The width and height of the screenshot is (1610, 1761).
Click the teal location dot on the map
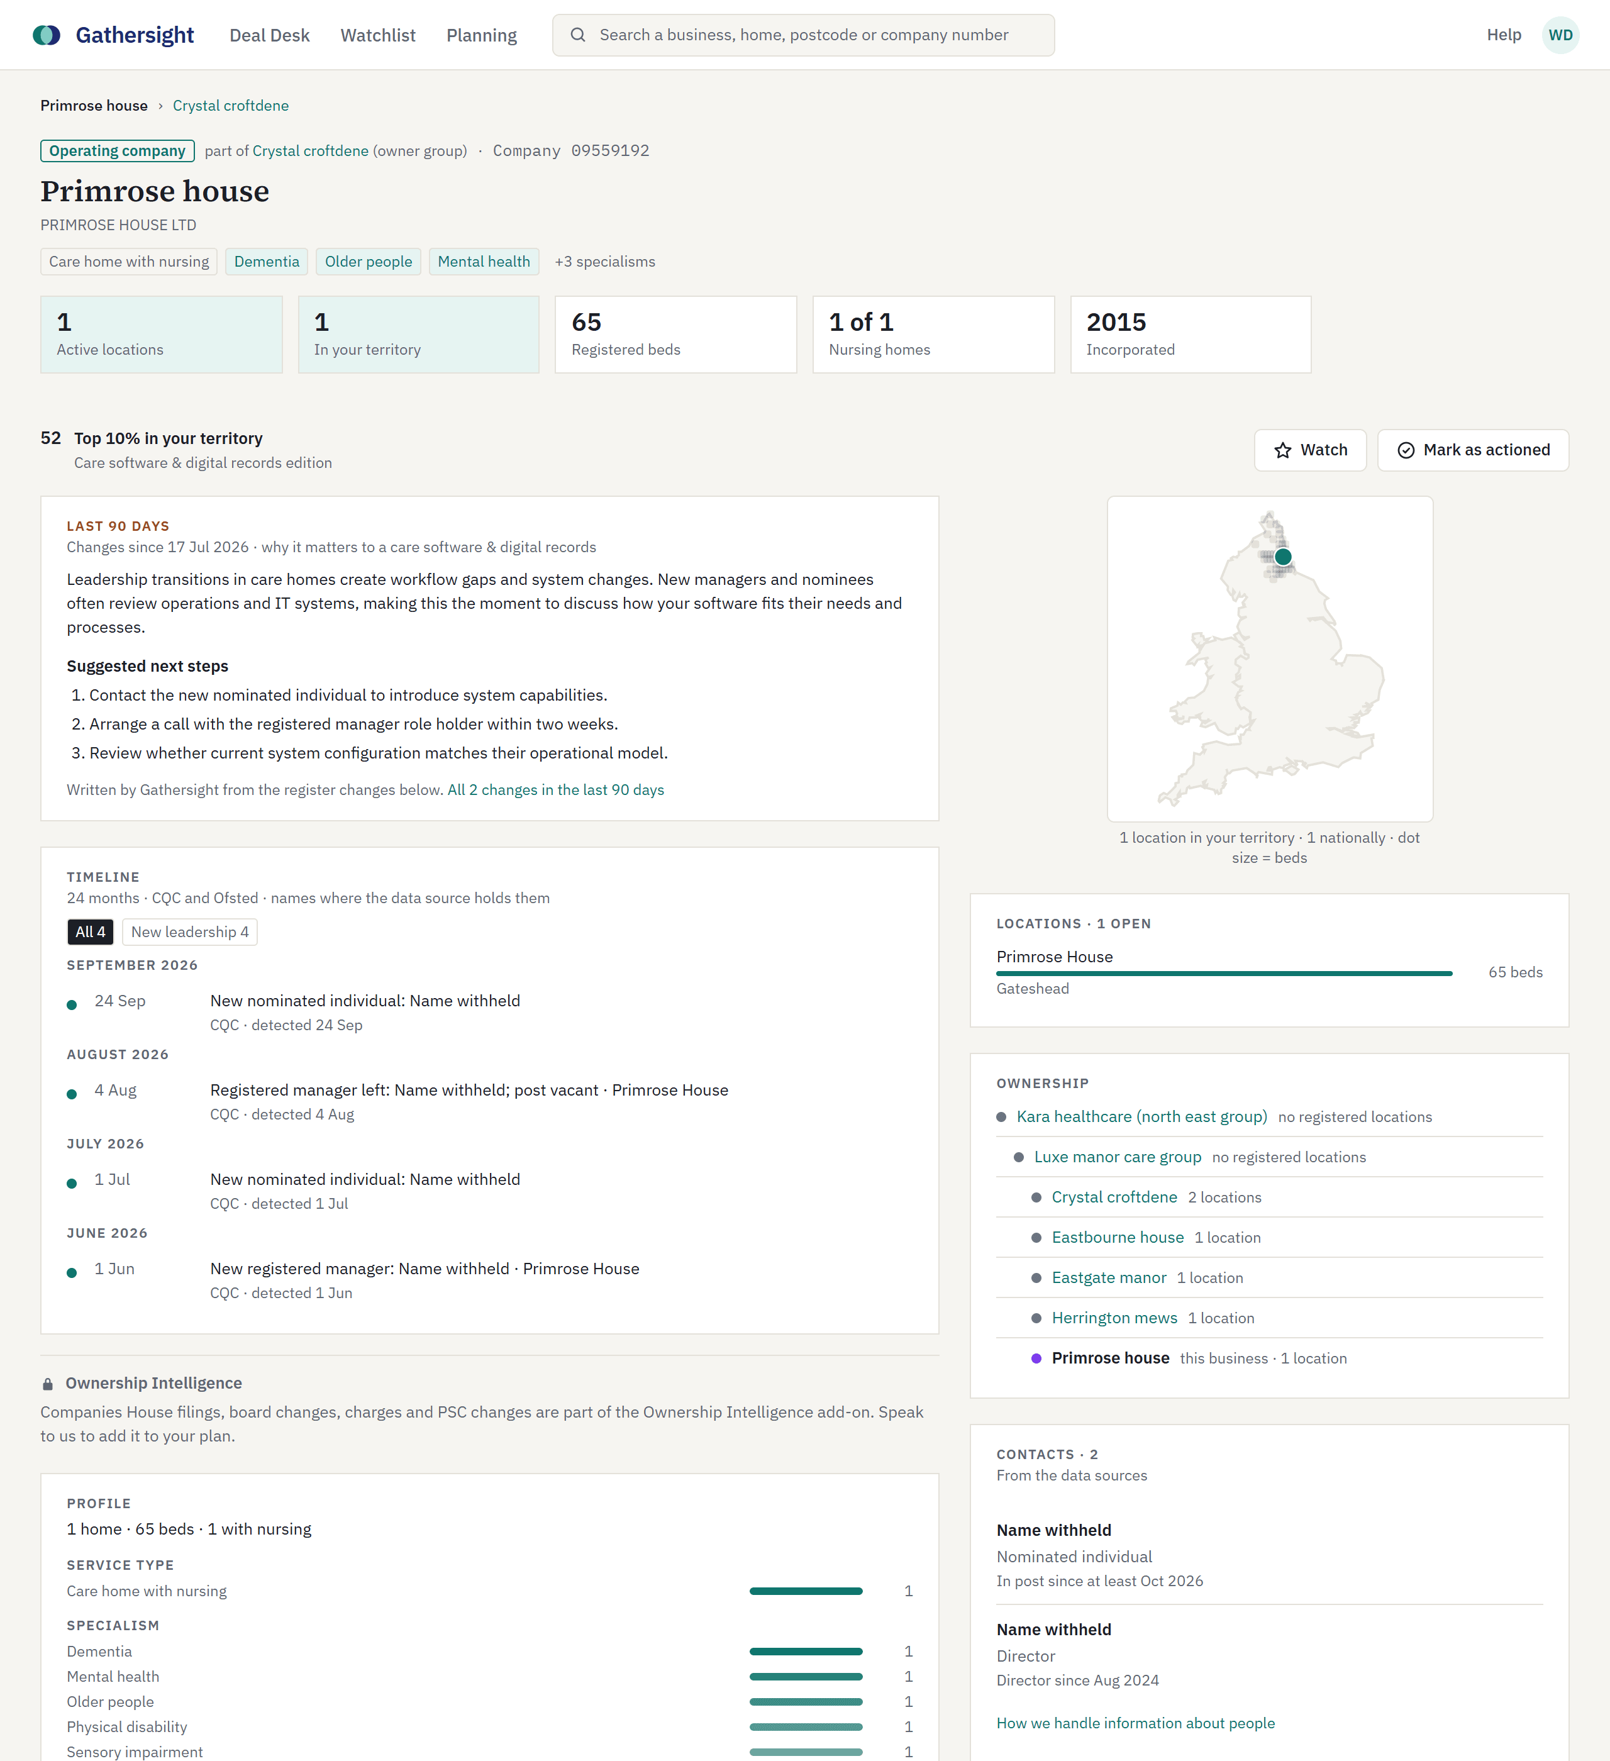tap(1282, 557)
